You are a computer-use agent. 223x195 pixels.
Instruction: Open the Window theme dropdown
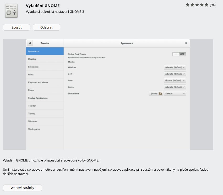click(175, 67)
